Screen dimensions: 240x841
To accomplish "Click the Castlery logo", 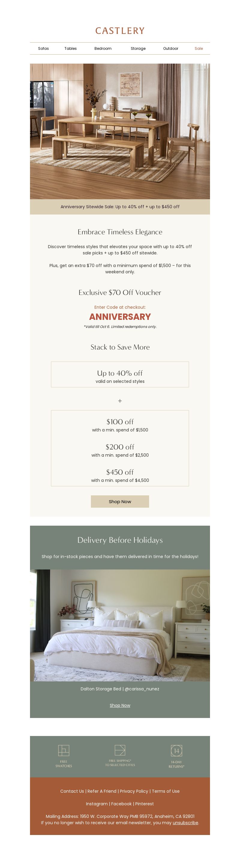I will tap(120, 31).
